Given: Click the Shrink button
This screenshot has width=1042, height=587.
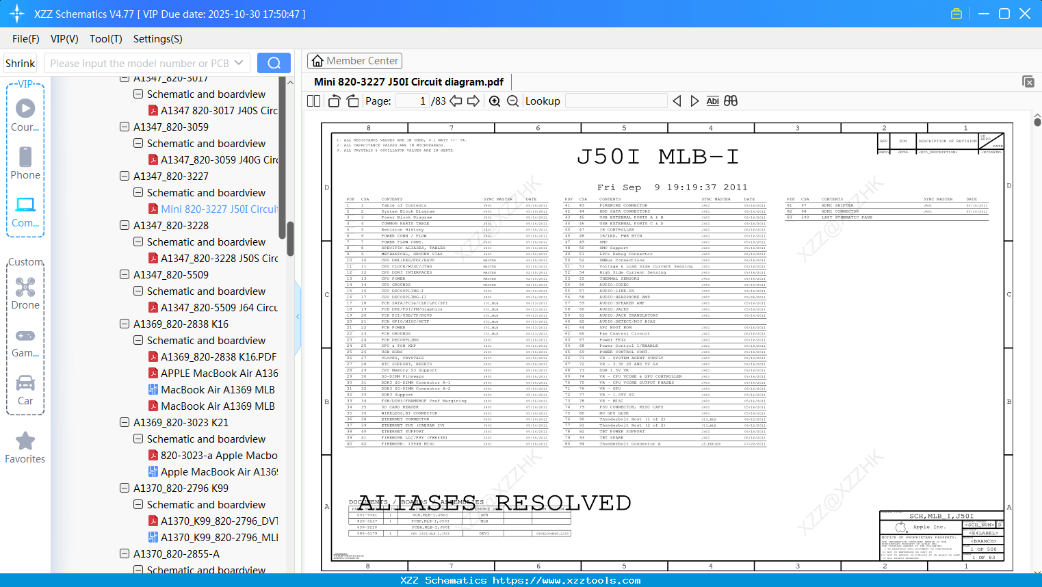Looking at the screenshot, I should pos(21,63).
